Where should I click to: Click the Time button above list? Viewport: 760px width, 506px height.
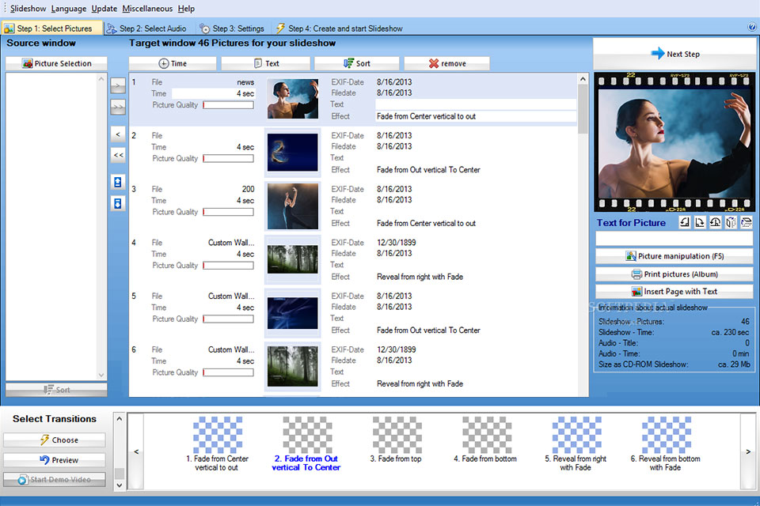(173, 63)
